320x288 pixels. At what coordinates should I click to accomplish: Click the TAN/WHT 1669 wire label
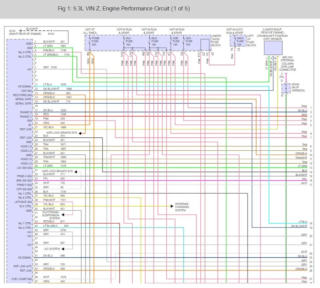pyautogui.click(x=55, y=157)
